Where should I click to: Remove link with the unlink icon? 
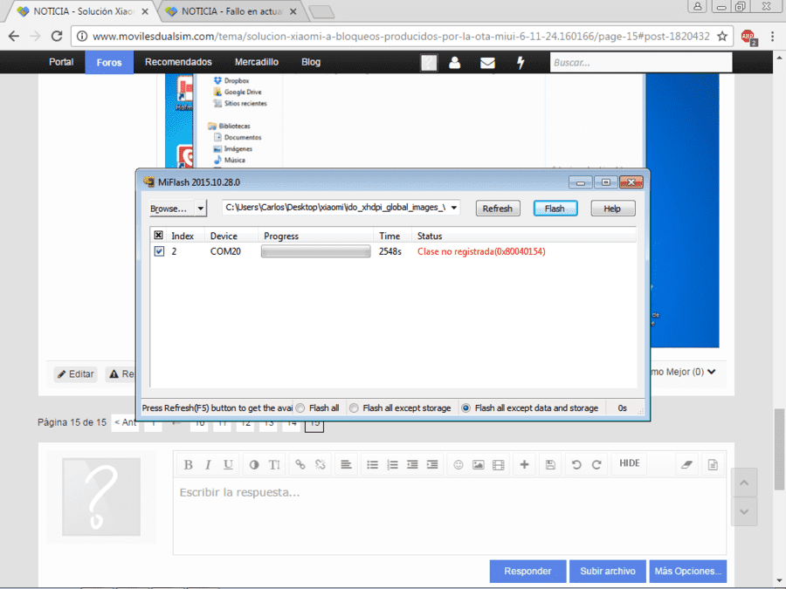click(321, 465)
